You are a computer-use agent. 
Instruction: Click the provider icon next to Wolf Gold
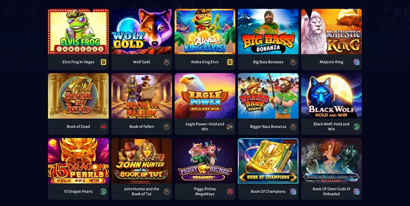167,62
